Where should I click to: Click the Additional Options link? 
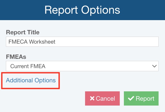pos(31,80)
